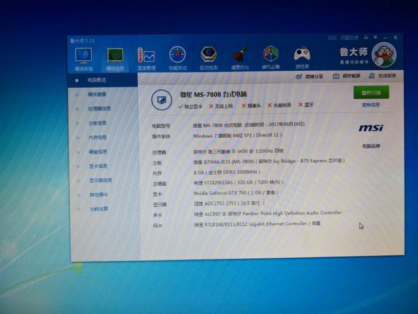Screen dimensions: 418x314
Task: Click the RTL8168/8111/8112 Ethernet text
Action: (257, 224)
